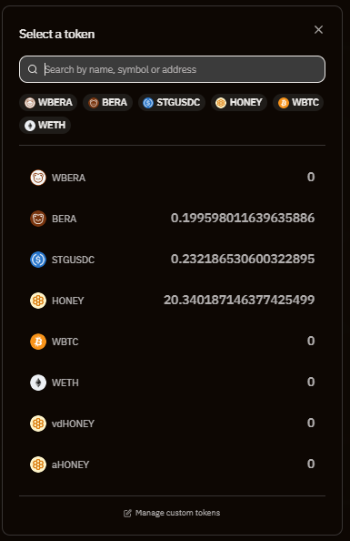Choose the HONEY balance 20.34 row
The width and height of the screenshot is (350, 541).
tap(172, 301)
